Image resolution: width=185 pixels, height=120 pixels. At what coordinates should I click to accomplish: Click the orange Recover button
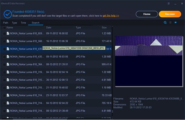coord(170,14)
